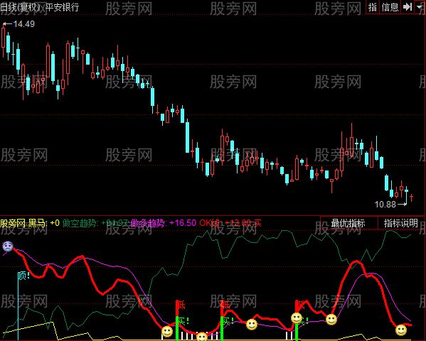Image resolution: width=426 pixels, height=341 pixels.
Task: Click the first green 买! signal bar
Action: coord(177,328)
